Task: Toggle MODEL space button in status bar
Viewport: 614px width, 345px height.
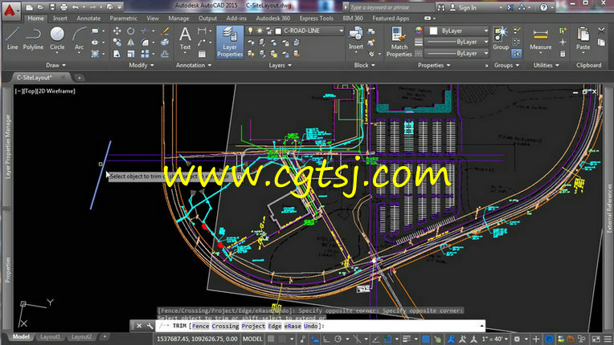Action: [x=252, y=339]
